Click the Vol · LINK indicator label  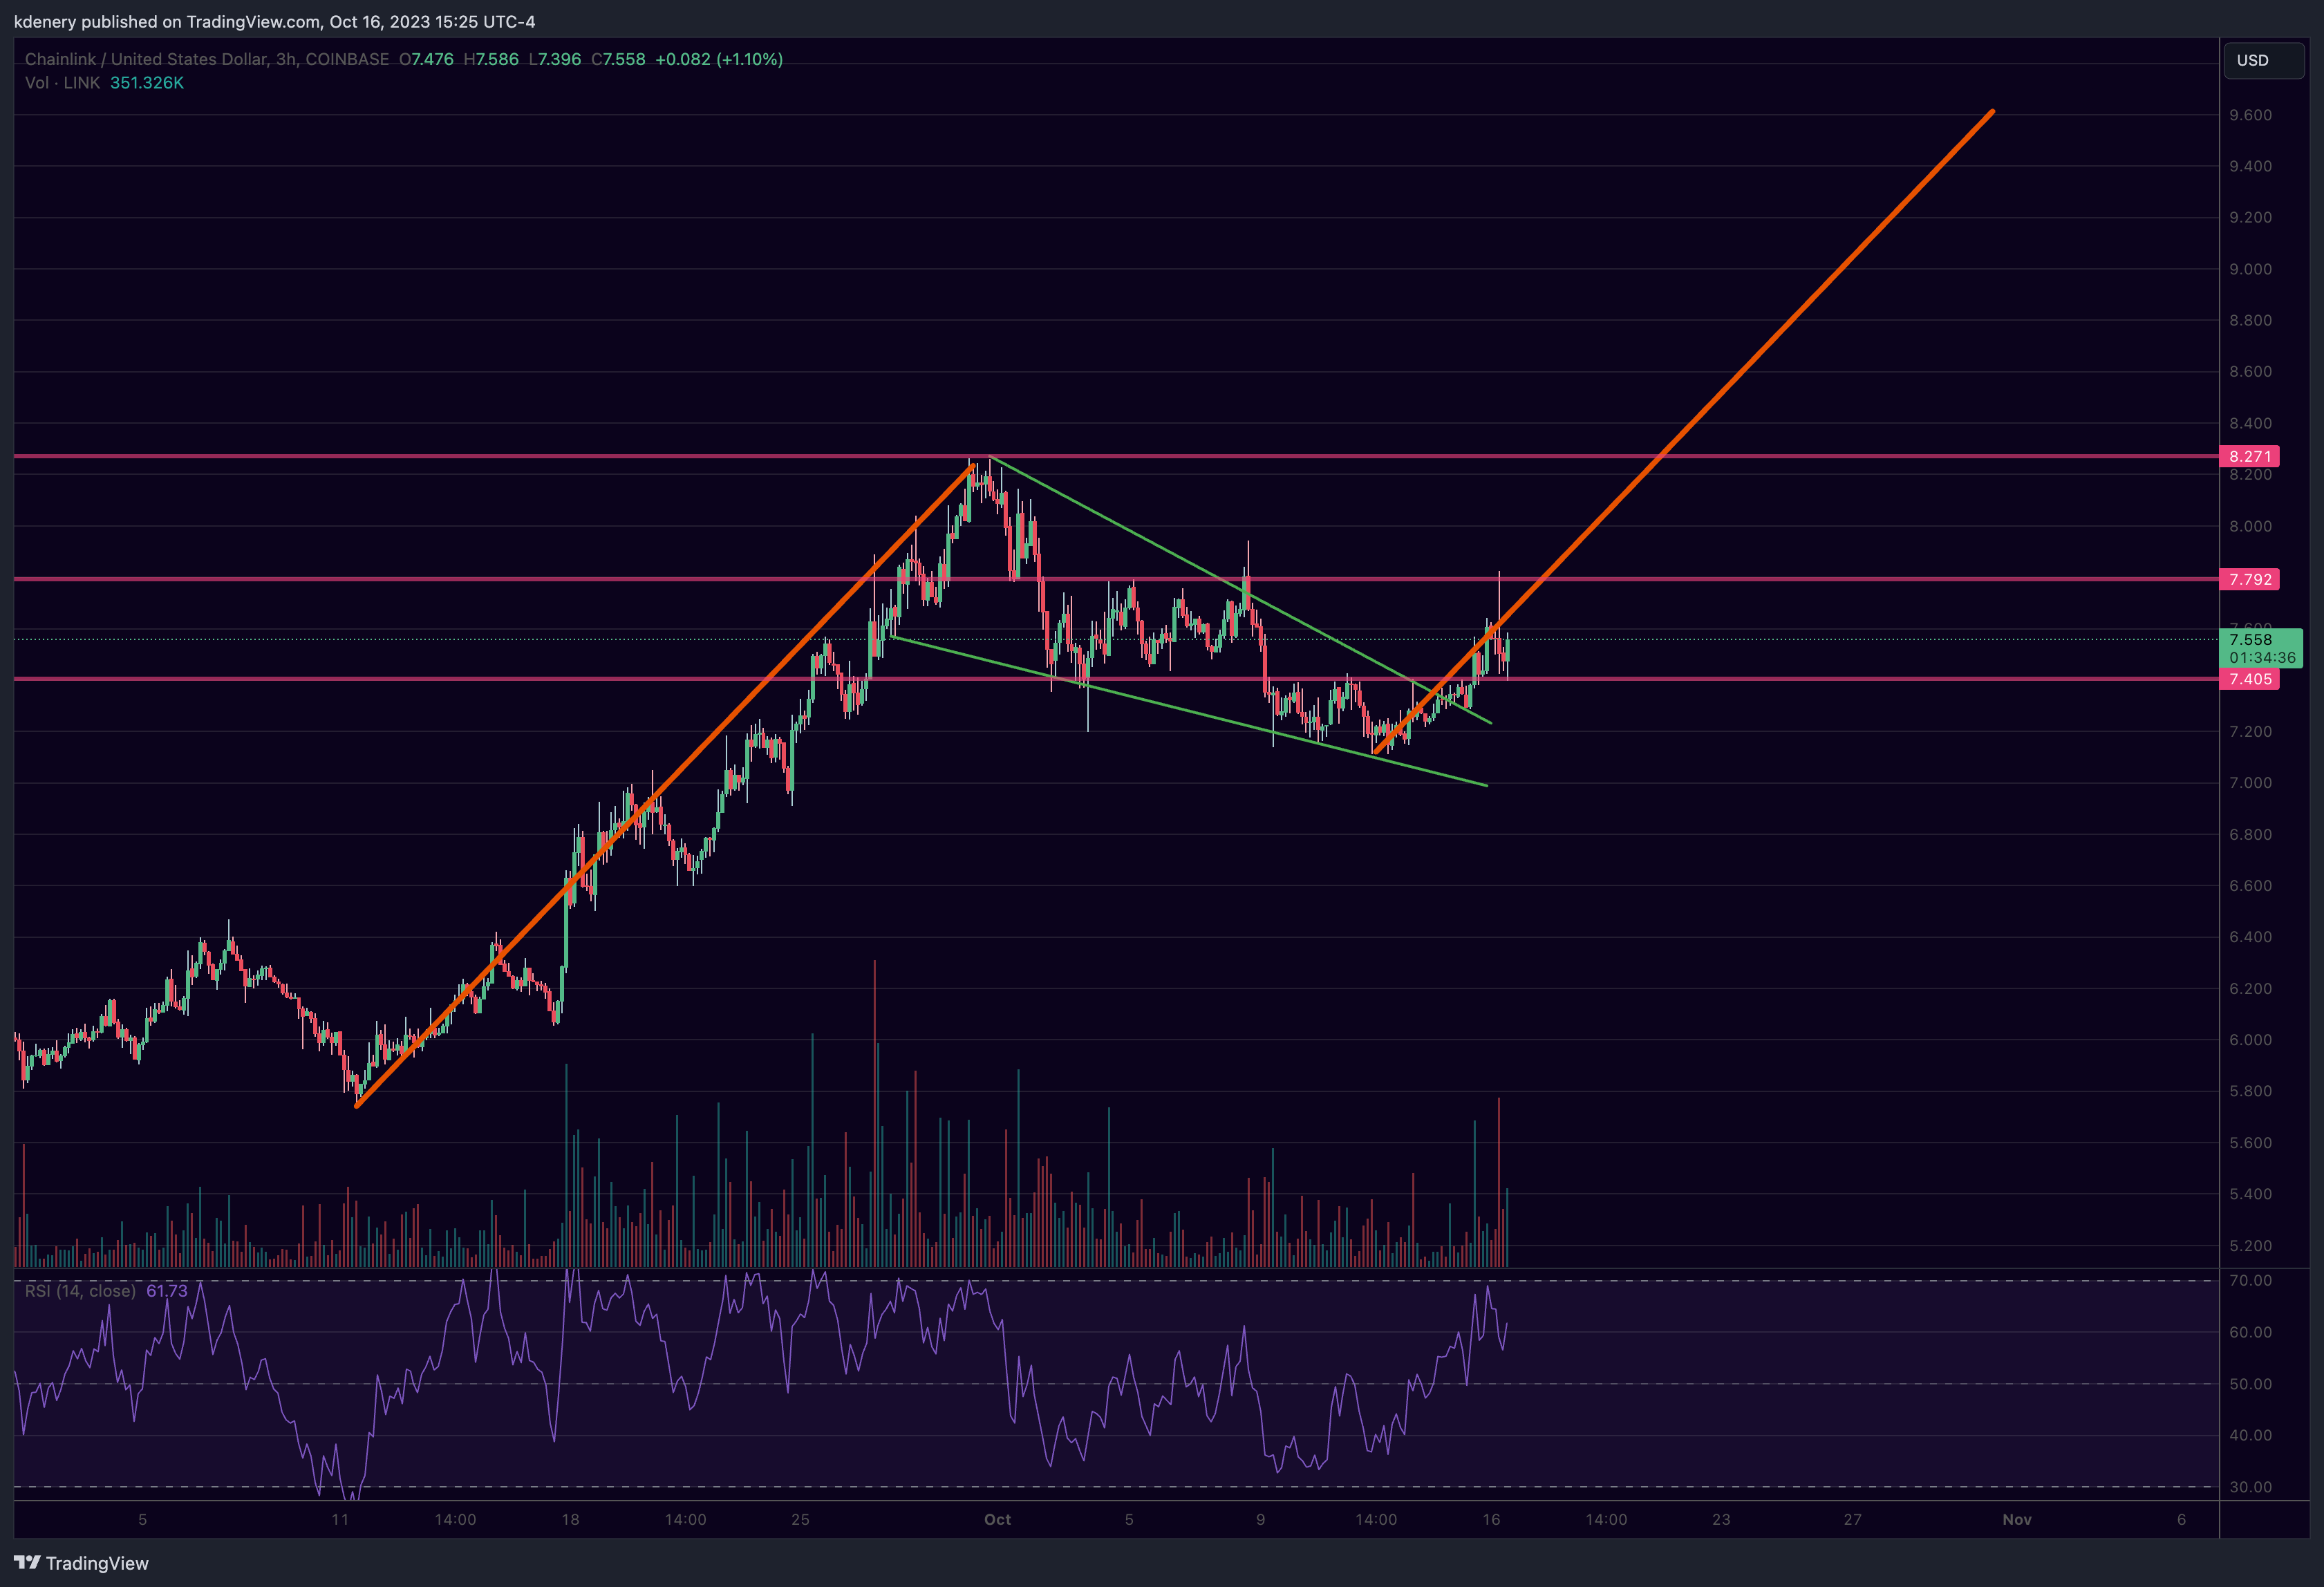pyautogui.click(x=62, y=83)
